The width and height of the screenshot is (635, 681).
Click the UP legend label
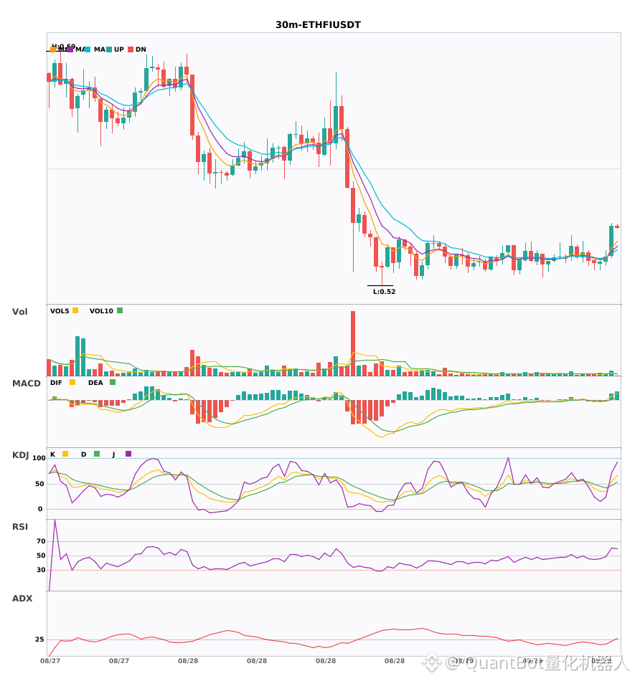coord(118,49)
